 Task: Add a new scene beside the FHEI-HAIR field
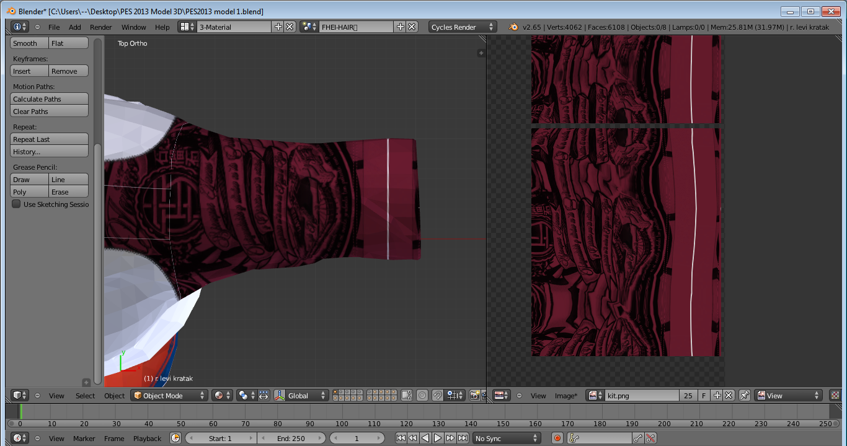click(400, 27)
